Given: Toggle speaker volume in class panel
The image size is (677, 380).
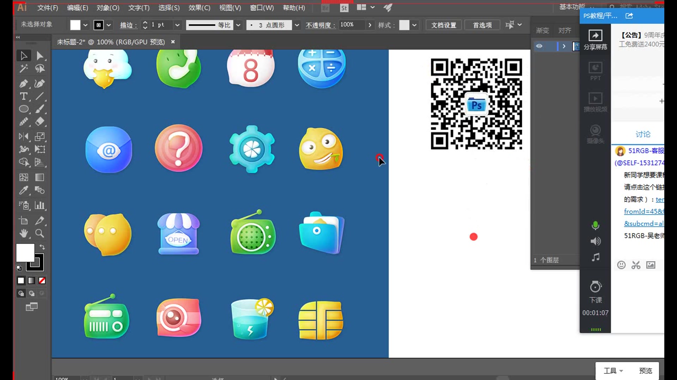Looking at the screenshot, I should (x=596, y=241).
